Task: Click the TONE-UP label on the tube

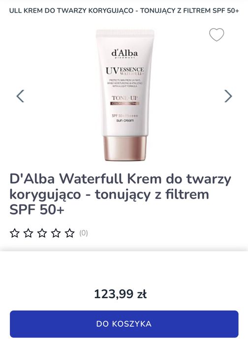Action: click(x=125, y=98)
